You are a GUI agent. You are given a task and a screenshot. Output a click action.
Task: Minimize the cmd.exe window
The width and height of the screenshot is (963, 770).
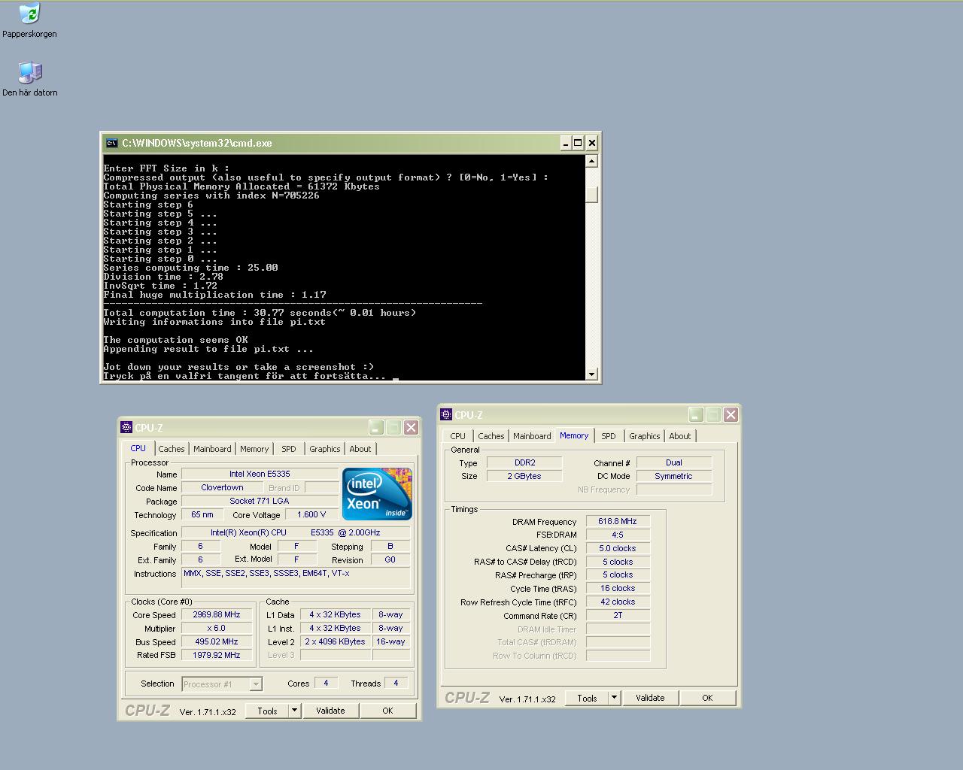[565, 143]
